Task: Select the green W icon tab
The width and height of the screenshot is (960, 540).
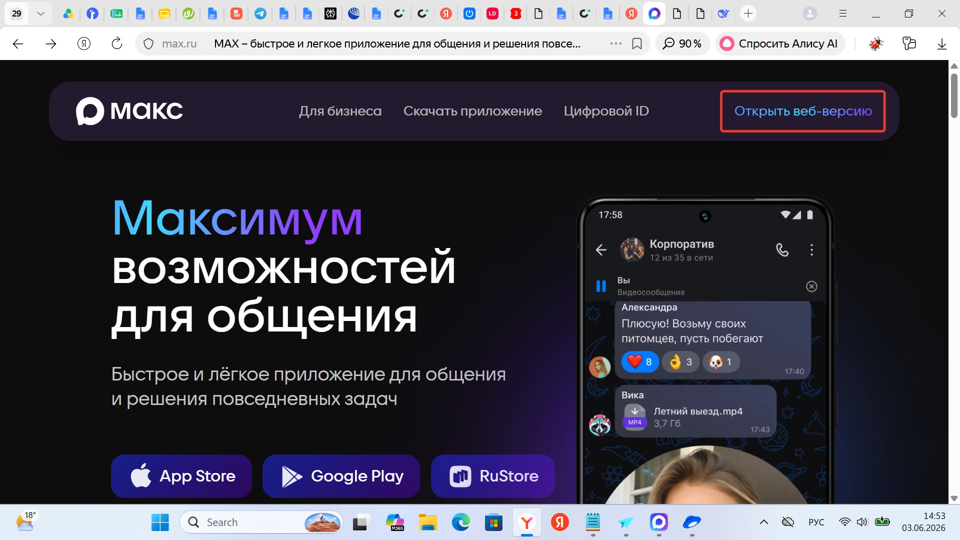Action: click(188, 13)
